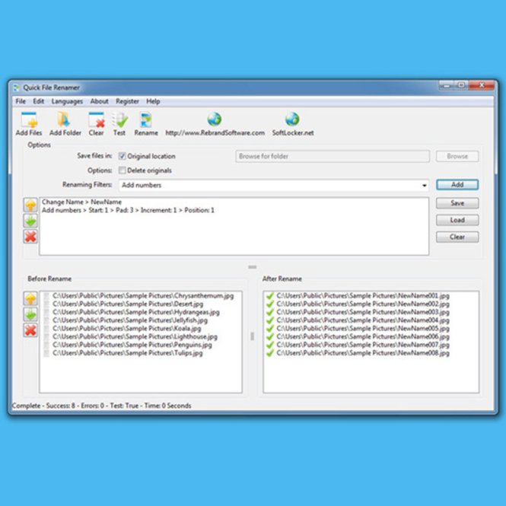Click the horizontal splitter handle below filters
This screenshot has width=506, height=506.
click(x=253, y=267)
